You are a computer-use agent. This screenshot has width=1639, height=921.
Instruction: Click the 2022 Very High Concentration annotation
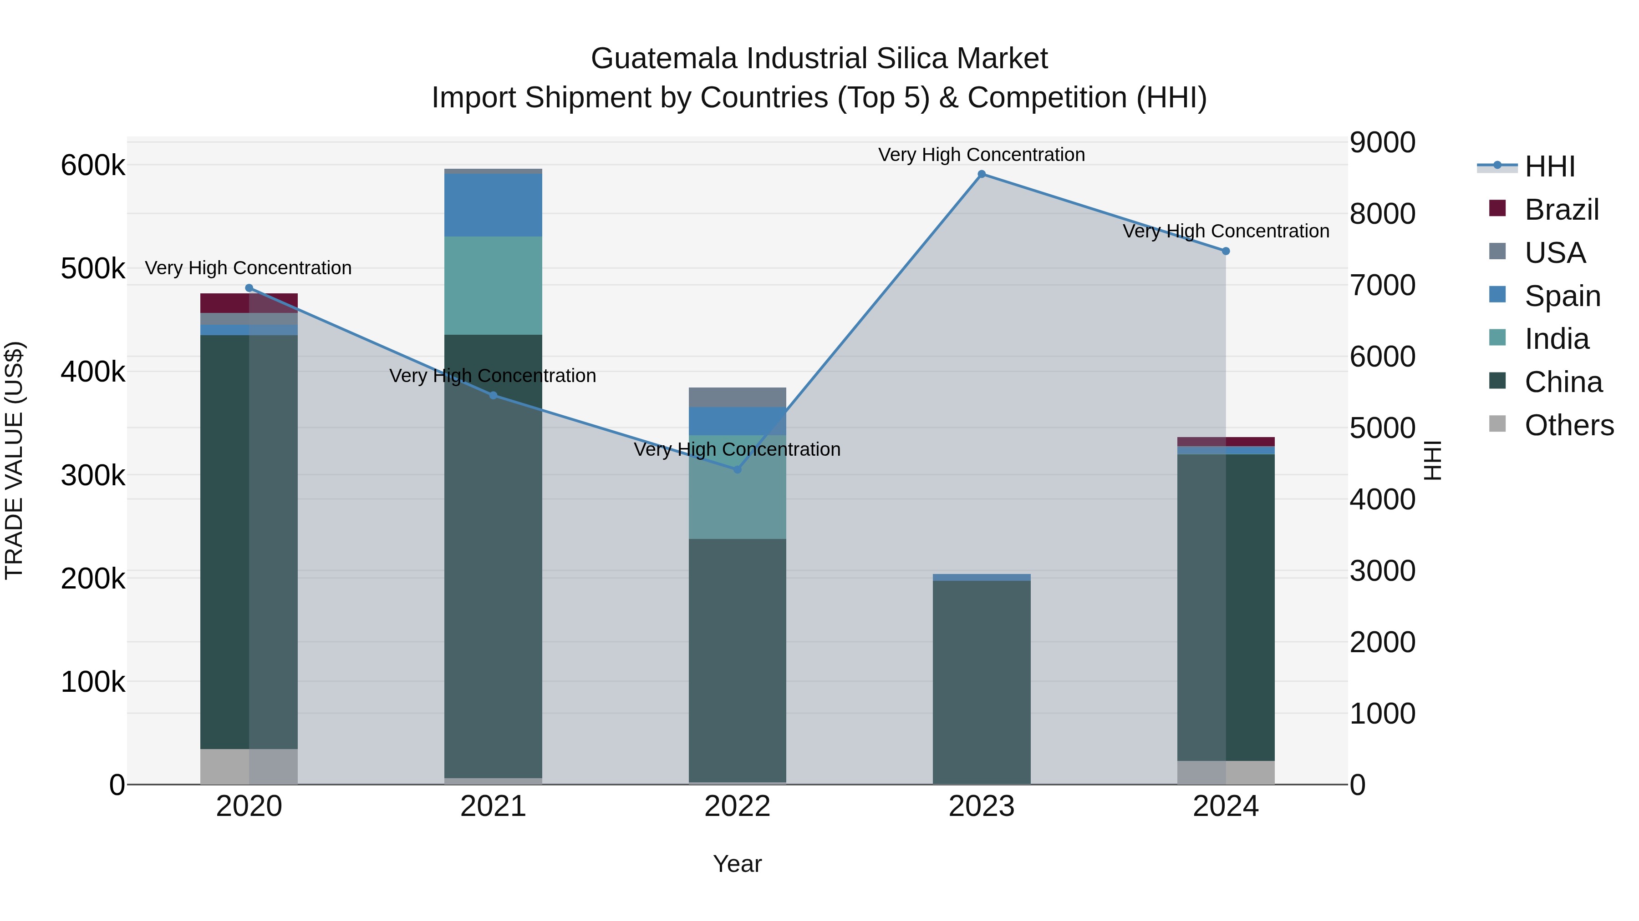738,449
